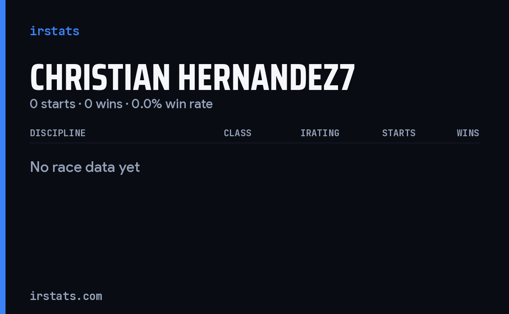This screenshot has width=509, height=314.
Task: Sort by the WINS column header
Action: [x=468, y=133]
